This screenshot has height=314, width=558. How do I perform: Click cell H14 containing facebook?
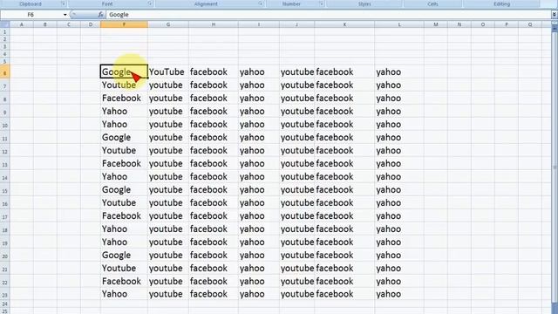click(x=214, y=176)
